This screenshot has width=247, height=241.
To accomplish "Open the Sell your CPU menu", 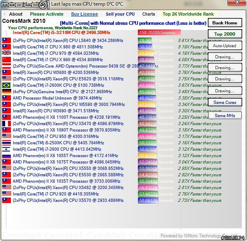I will (120, 14).
